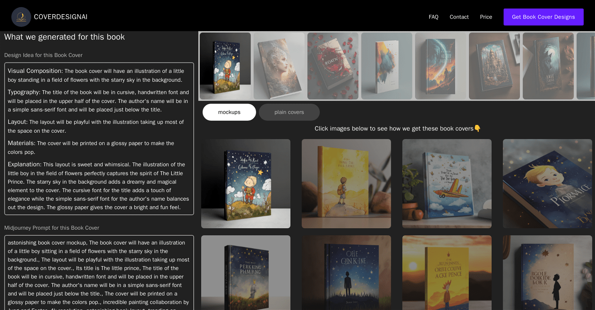Click Get Book Cover Designs button

coord(543,17)
